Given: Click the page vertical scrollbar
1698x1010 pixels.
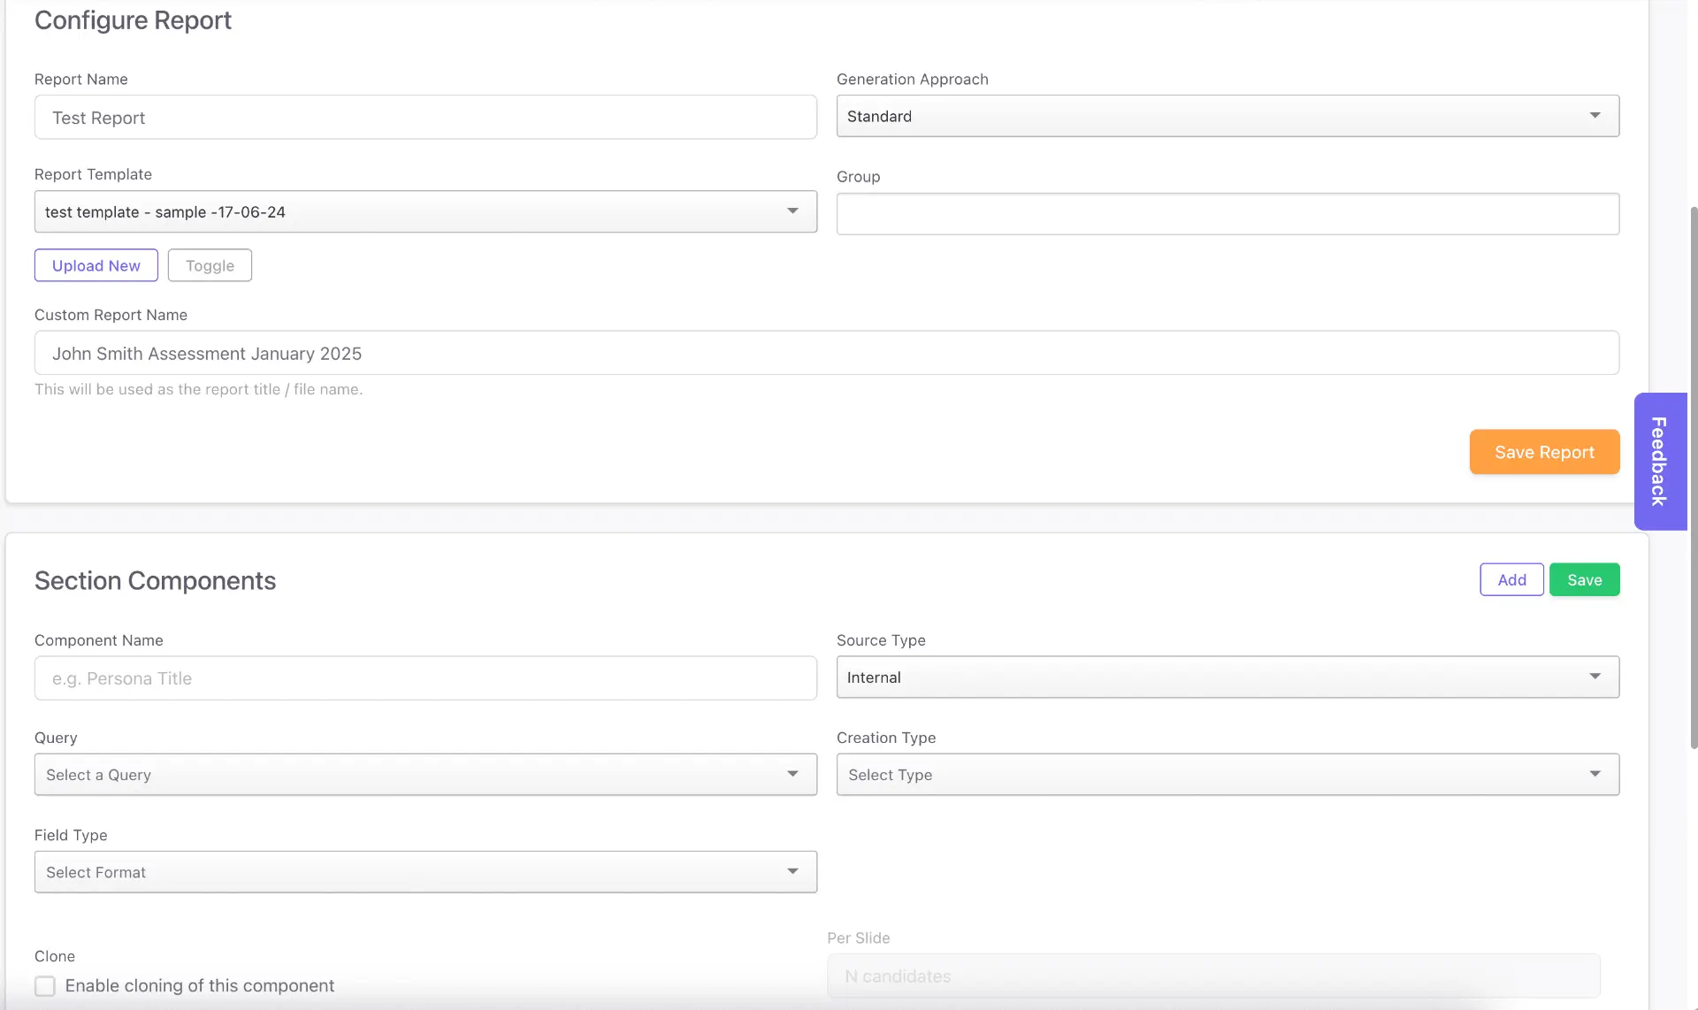Looking at the screenshot, I should [1693, 478].
